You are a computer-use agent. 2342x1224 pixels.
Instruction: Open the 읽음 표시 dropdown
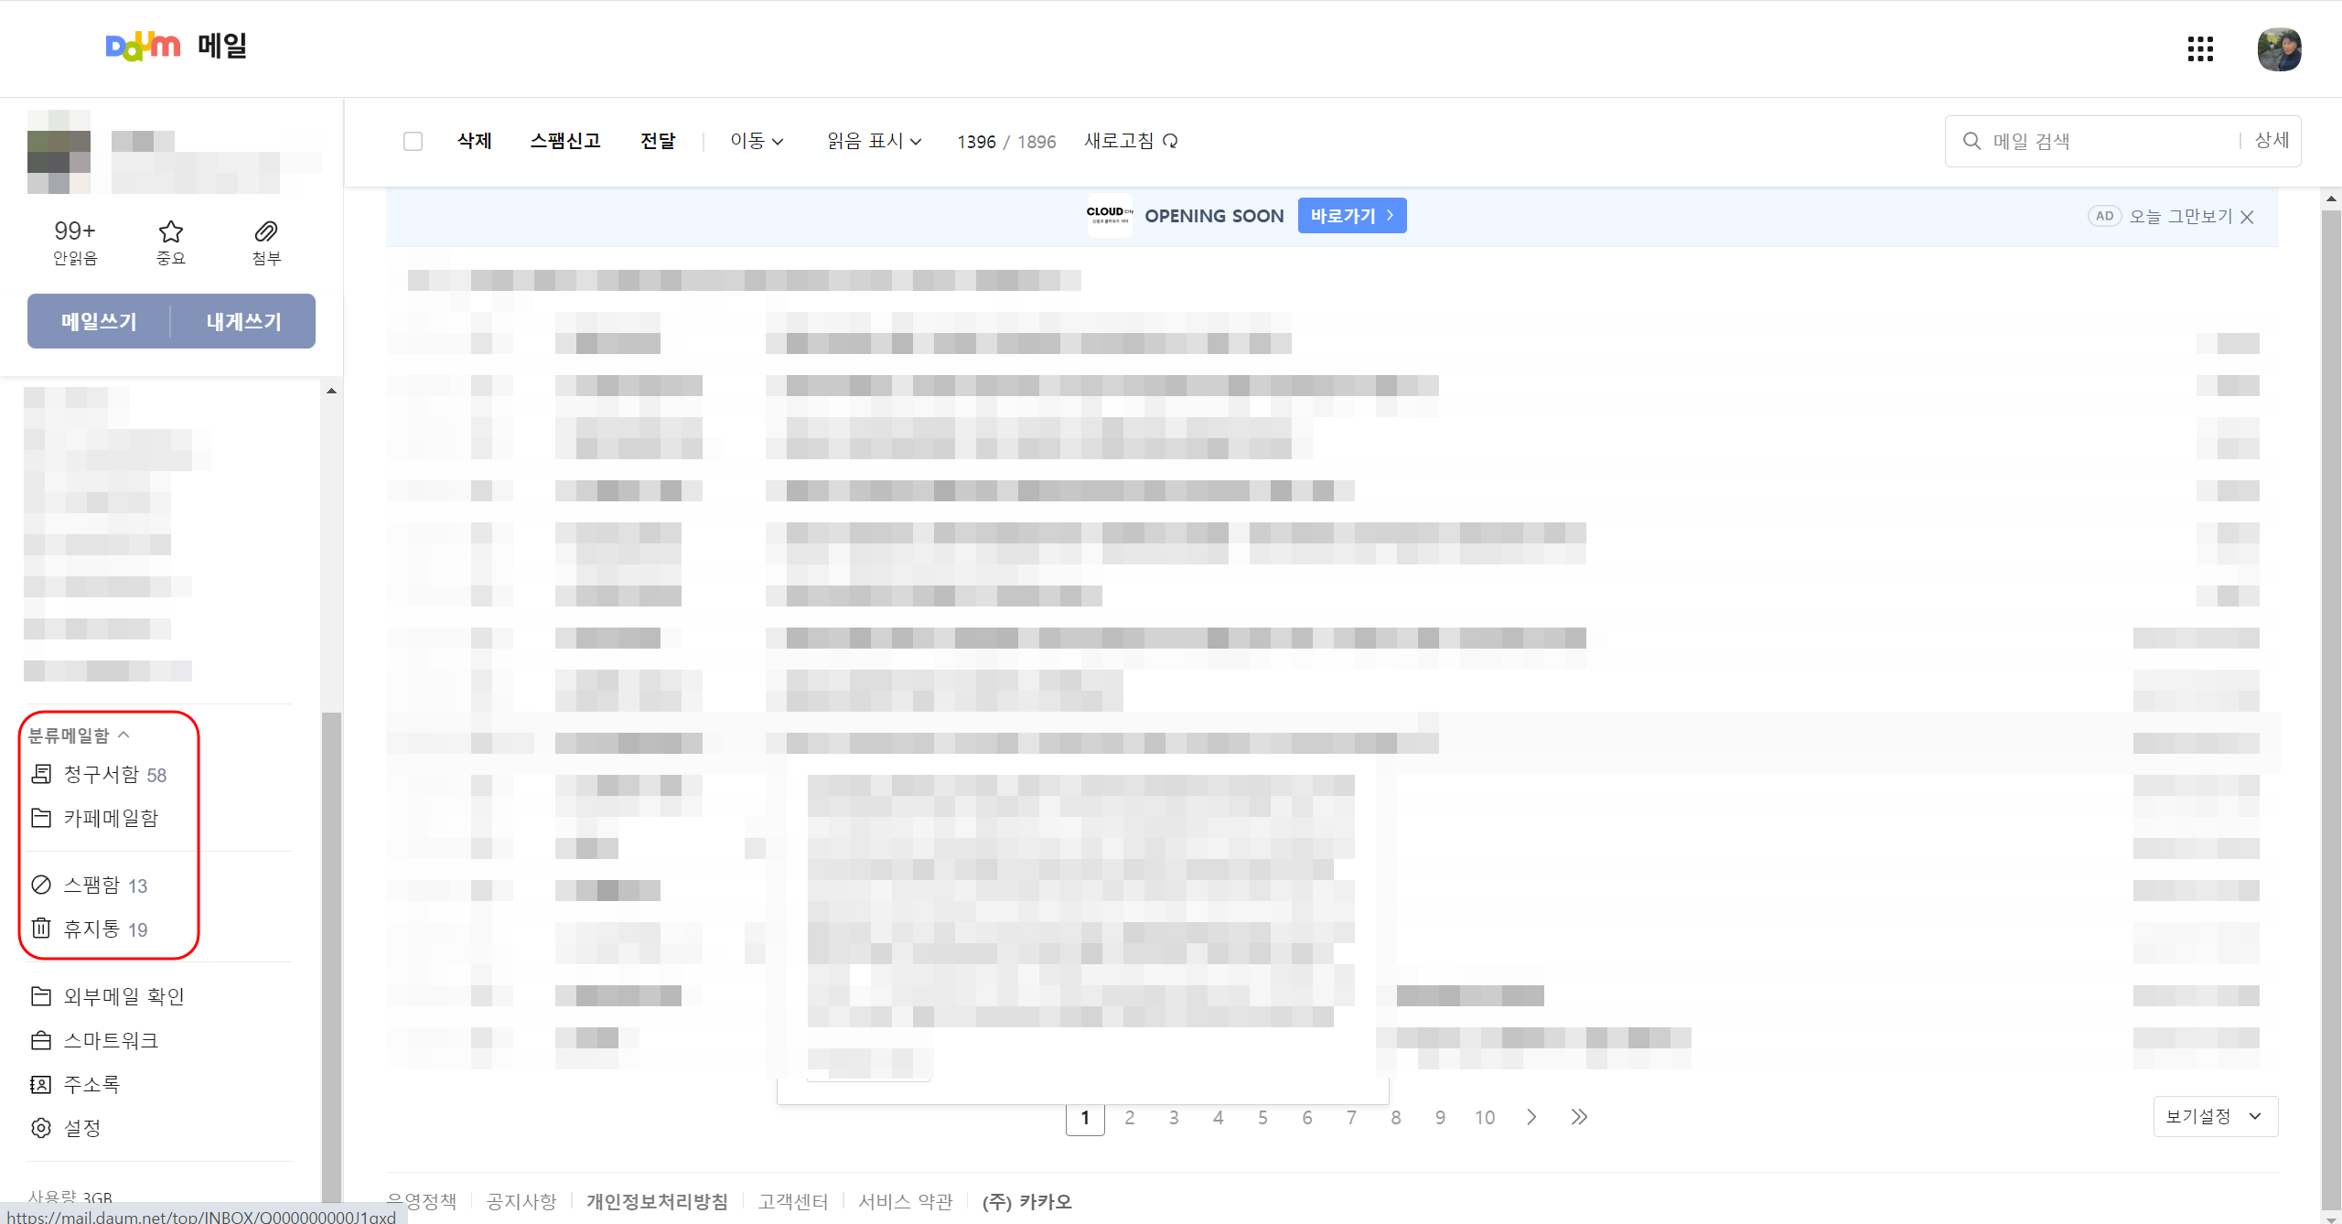click(x=874, y=141)
